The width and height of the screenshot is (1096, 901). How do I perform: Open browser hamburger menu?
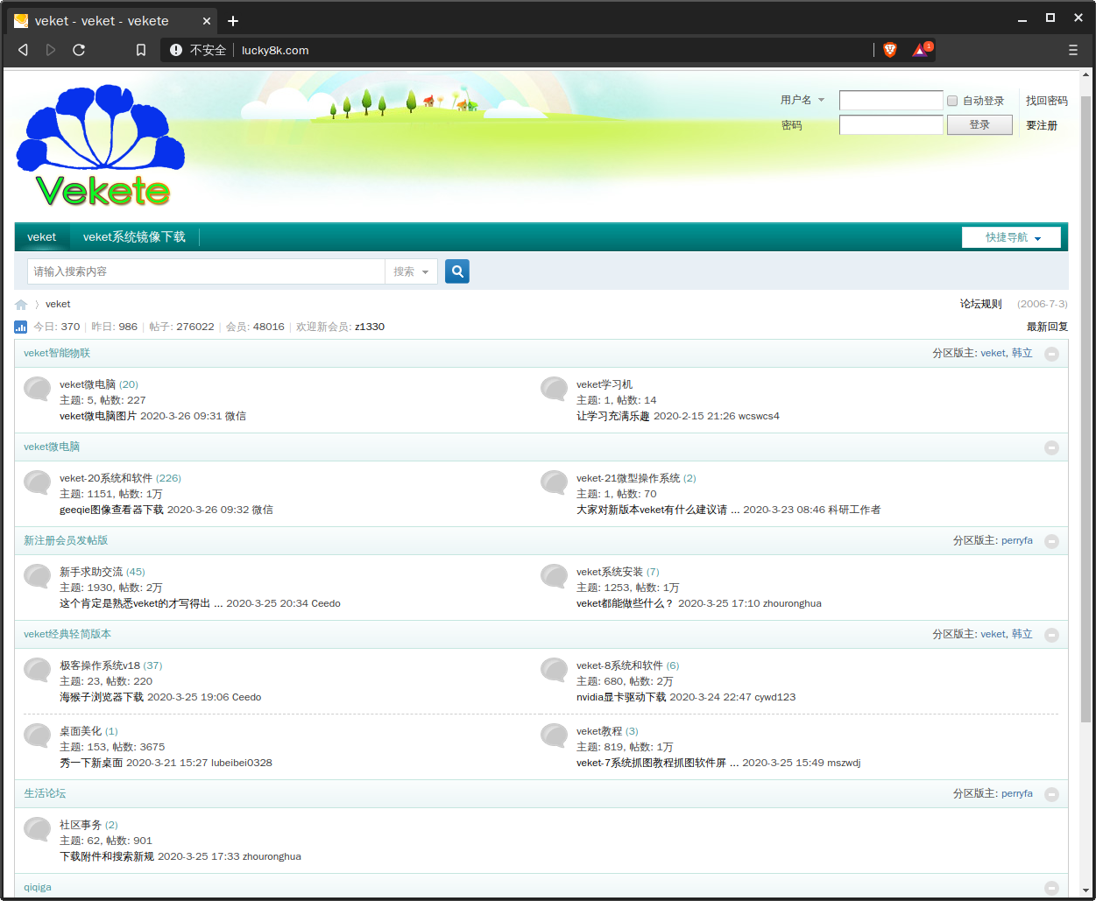click(1073, 50)
